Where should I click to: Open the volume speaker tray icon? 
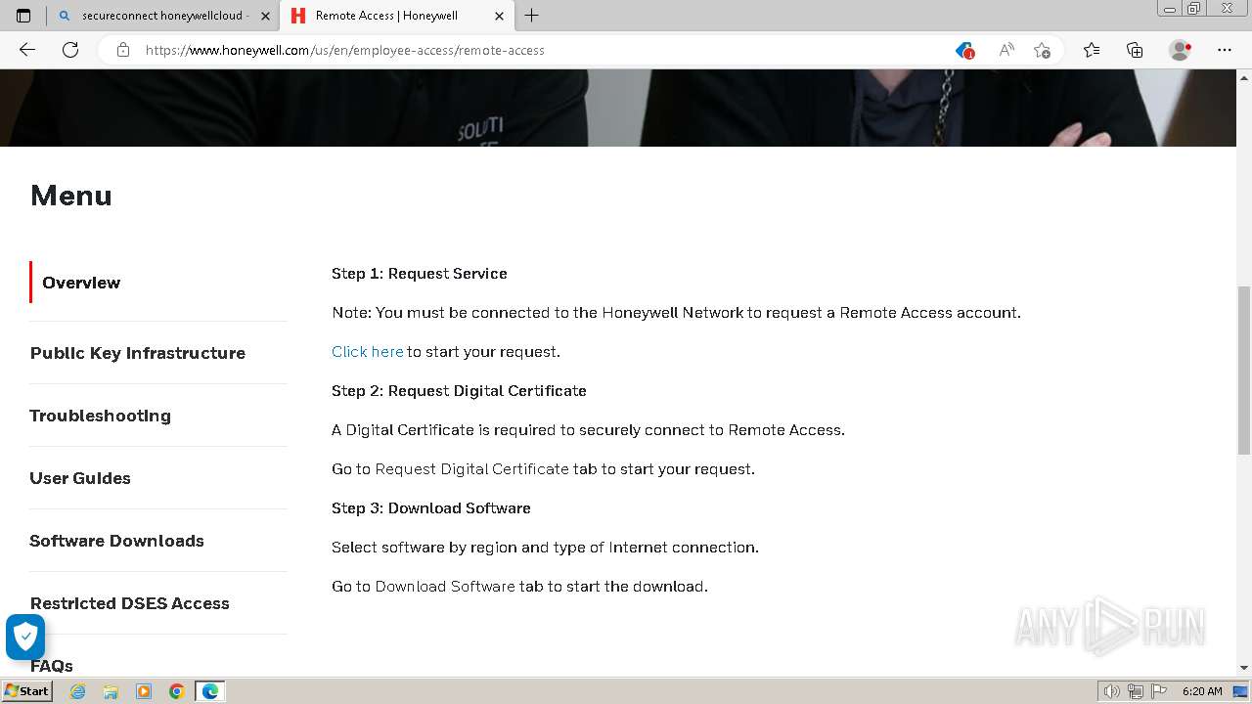(x=1113, y=691)
